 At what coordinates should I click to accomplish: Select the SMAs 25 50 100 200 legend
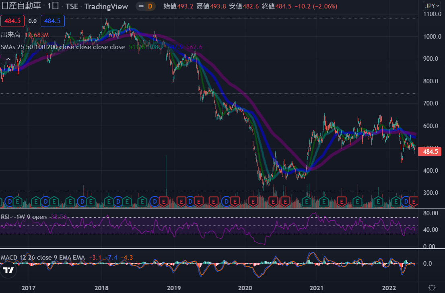click(63, 47)
